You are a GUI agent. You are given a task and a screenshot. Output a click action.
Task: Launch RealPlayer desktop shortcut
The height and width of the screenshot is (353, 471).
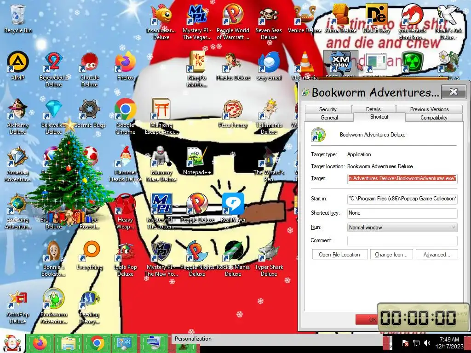point(233,208)
